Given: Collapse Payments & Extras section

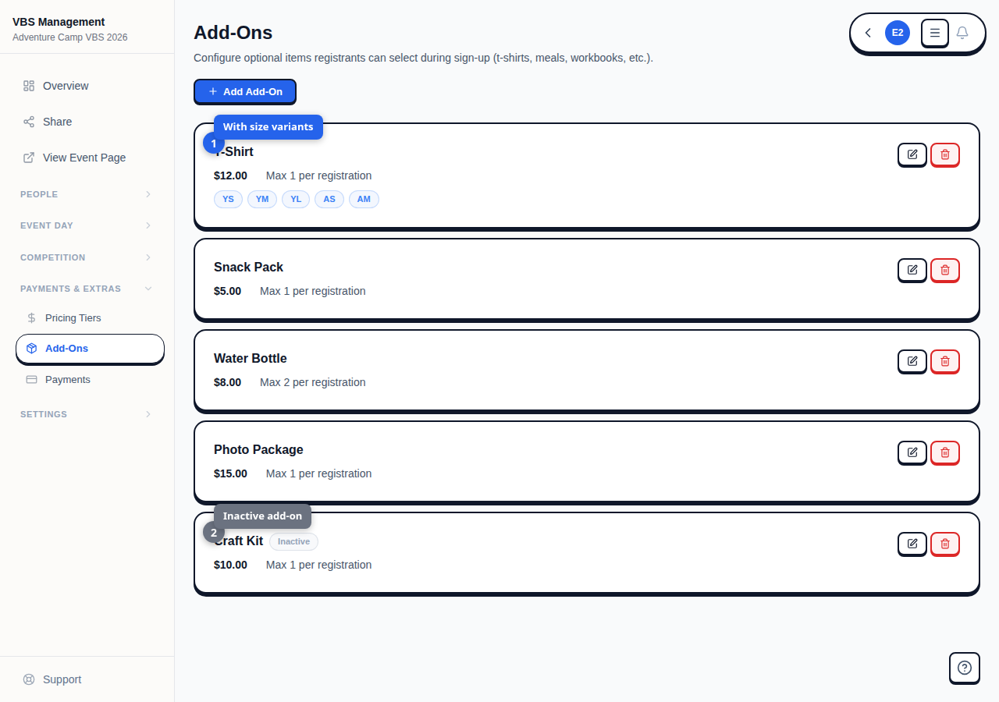Looking at the screenshot, I should pyautogui.click(x=86, y=289).
